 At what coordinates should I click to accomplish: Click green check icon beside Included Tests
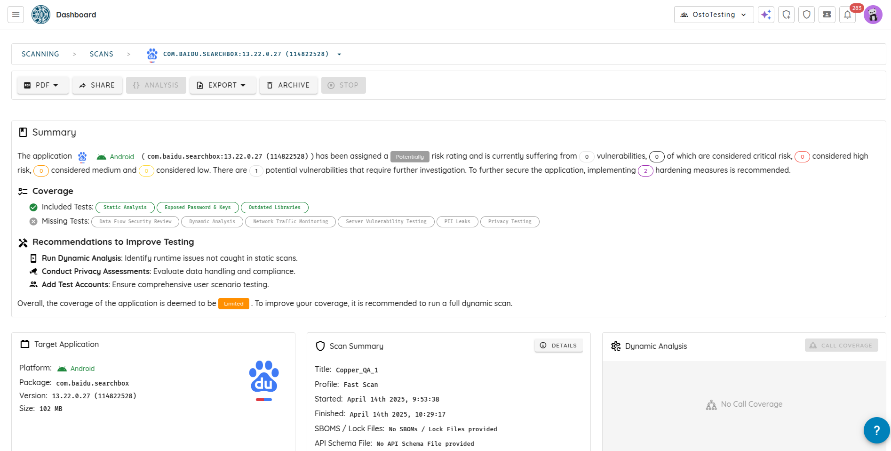pos(33,207)
